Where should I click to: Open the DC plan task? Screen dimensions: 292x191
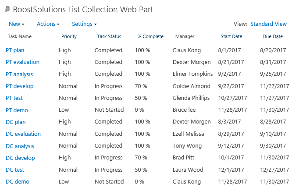coord(16,122)
